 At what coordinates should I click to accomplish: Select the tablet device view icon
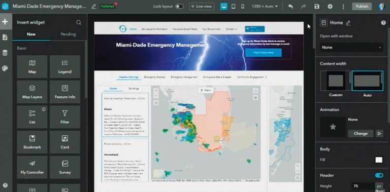pyautogui.click(x=233, y=7)
